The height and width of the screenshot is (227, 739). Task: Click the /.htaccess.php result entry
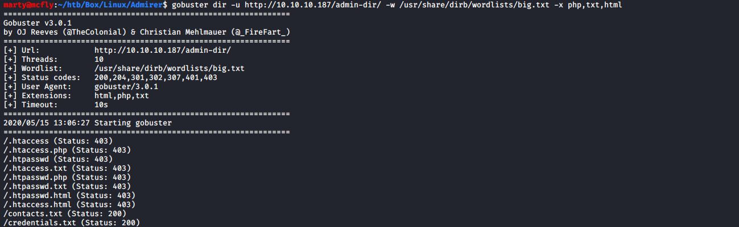click(67, 150)
